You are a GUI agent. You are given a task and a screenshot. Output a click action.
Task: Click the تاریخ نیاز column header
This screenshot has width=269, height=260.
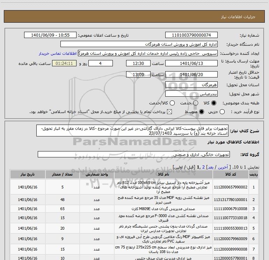coord(28,174)
